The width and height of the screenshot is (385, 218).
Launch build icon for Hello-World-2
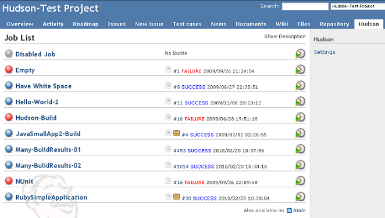click(300, 101)
